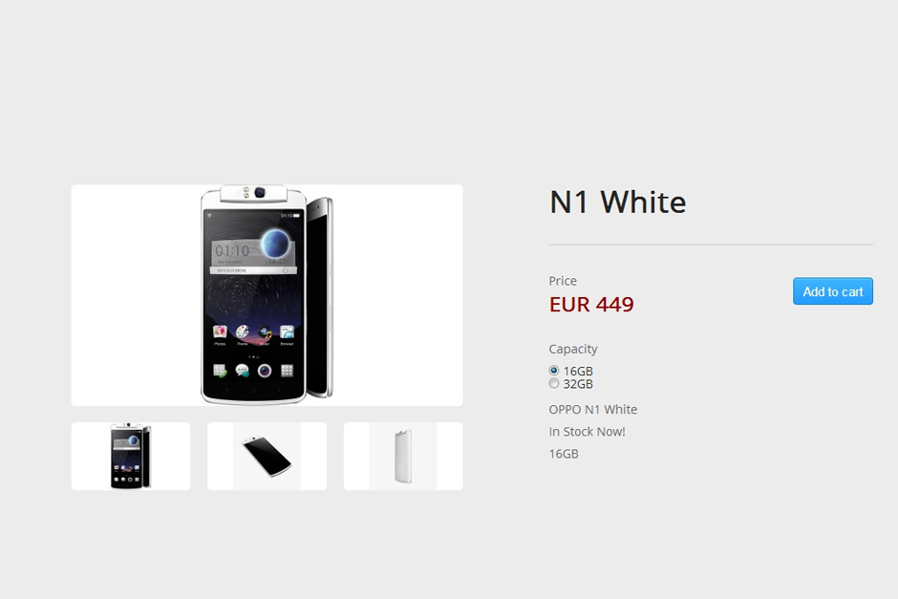Open the front-view phone thumbnail
Image resolution: width=898 pixels, height=599 pixels.
(x=131, y=457)
